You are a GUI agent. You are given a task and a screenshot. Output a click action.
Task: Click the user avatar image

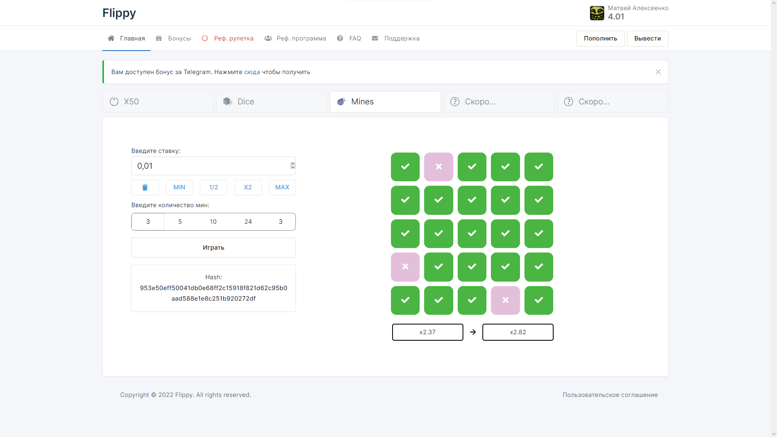point(597,13)
